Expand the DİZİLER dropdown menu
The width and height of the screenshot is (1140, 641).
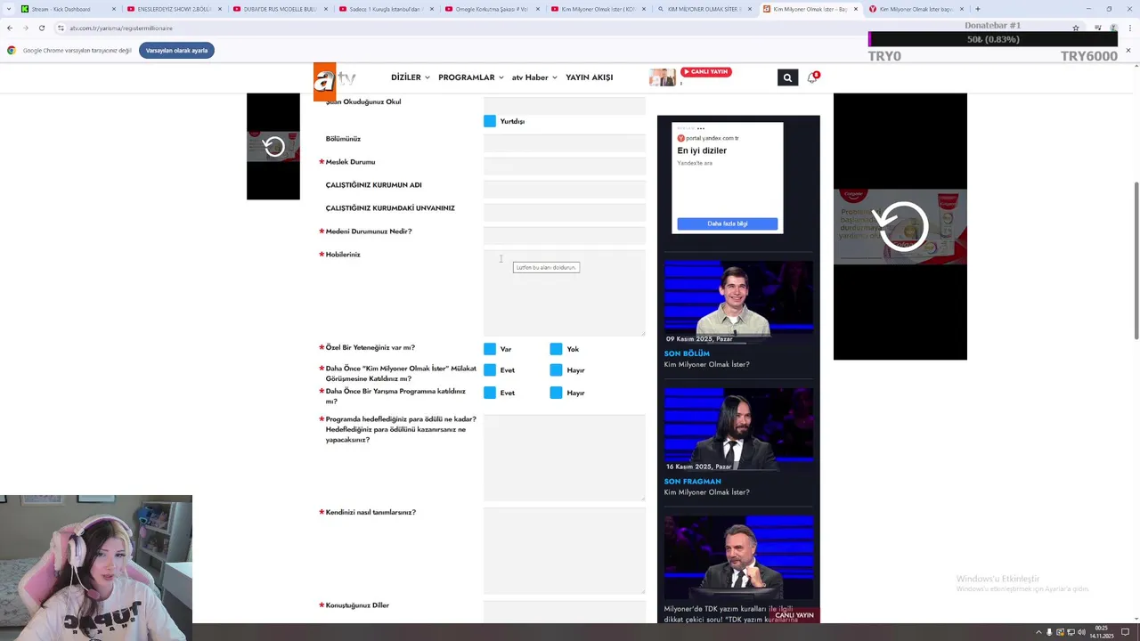click(x=411, y=77)
